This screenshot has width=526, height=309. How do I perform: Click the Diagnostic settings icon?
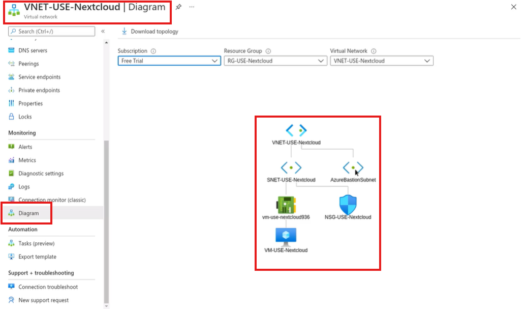point(11,173)
